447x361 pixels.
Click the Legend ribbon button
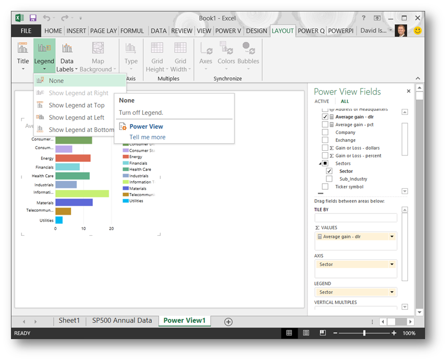point(44,56)
